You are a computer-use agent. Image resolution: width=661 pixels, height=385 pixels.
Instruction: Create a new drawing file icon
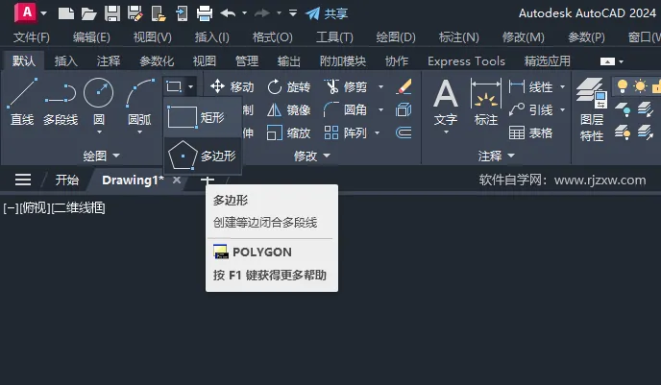pos(65,13)
